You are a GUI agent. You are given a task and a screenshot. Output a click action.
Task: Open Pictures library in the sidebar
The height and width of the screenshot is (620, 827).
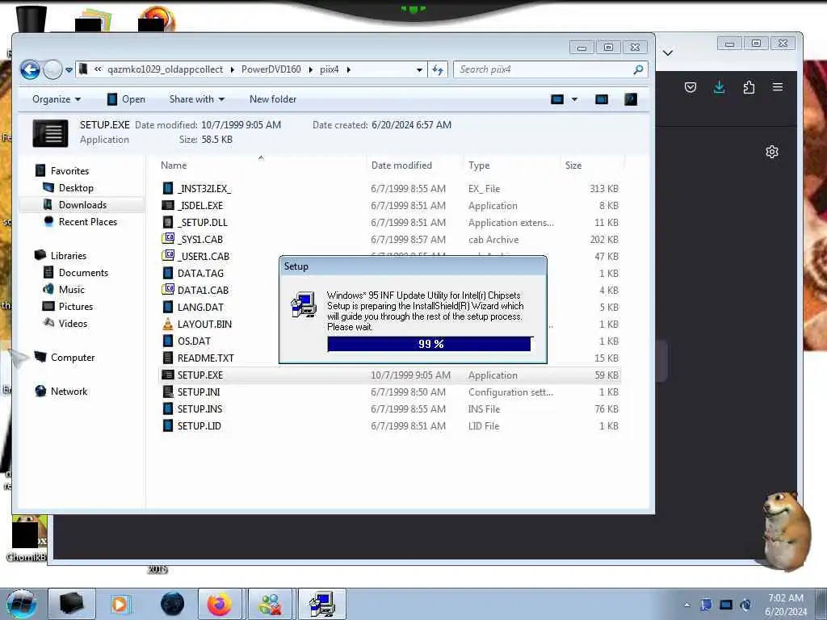point(75,306)
